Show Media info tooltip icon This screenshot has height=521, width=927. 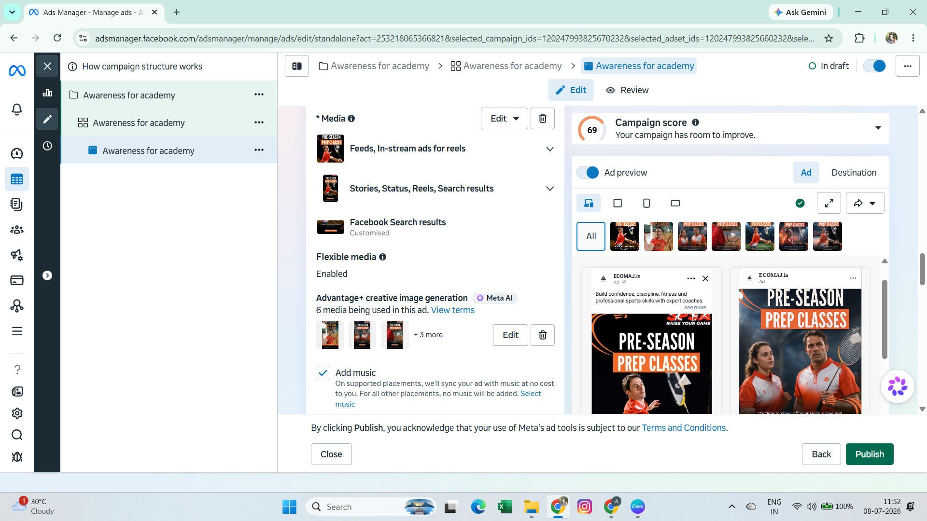click(351, 119)
